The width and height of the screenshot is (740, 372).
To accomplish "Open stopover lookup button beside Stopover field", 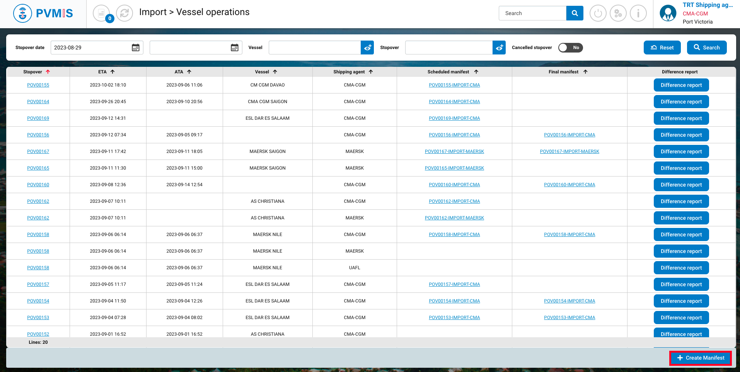I will click(499, 48).
